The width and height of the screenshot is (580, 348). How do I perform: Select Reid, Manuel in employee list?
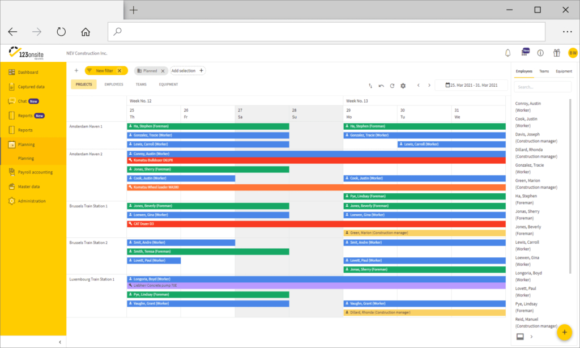pyautogui.click(x=536, y=322)
